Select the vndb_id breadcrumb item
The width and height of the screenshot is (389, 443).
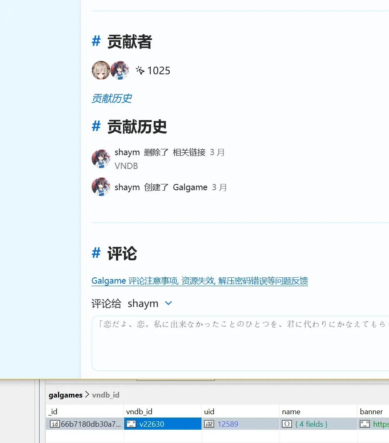pyautogui.click(x=106, y=395)
